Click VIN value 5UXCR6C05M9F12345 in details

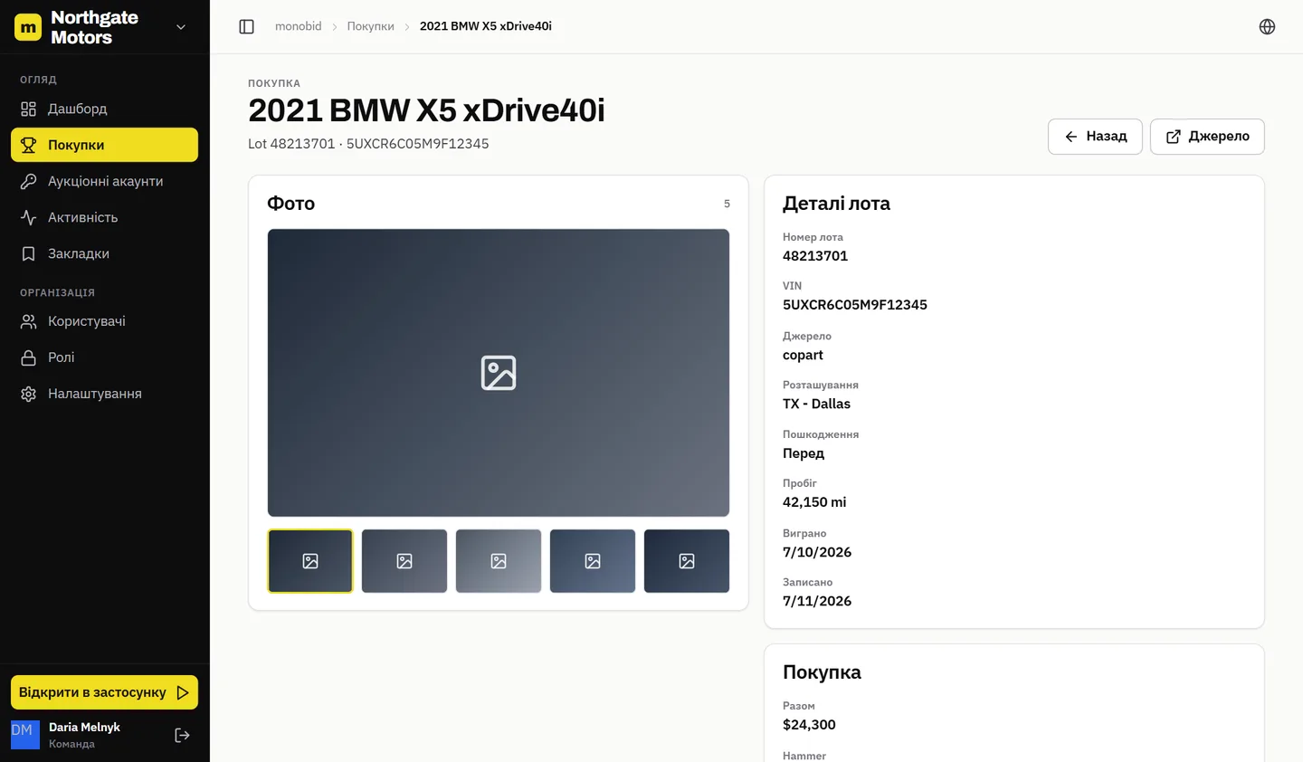coord(855,305)
